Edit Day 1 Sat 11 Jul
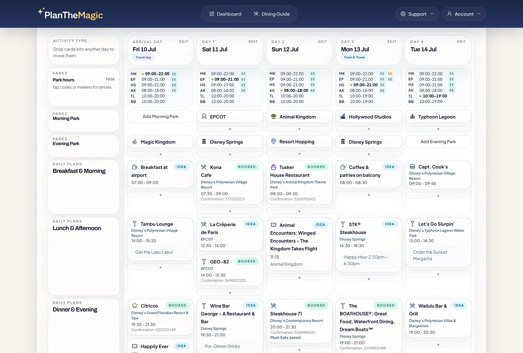 253,42
